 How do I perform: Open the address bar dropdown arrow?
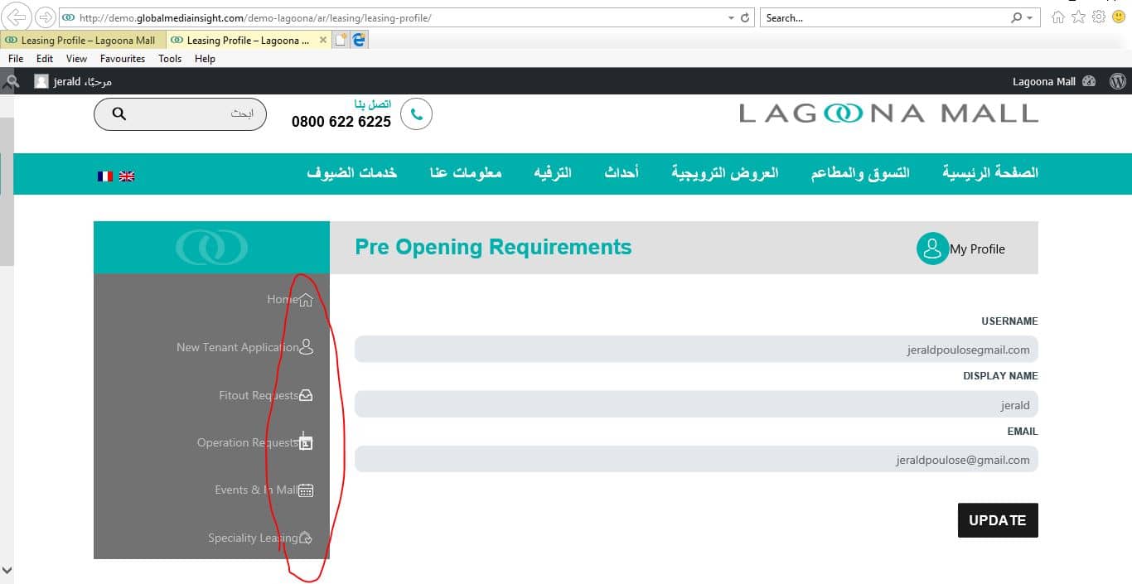click(731, 17)
